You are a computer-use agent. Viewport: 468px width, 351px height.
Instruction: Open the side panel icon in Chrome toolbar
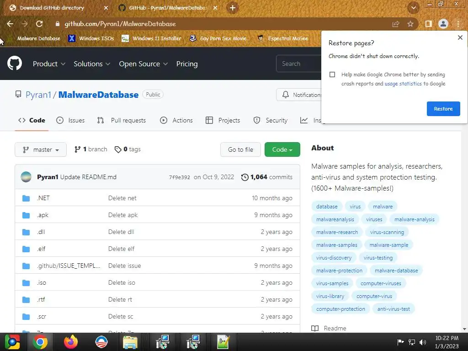[429, 24]
